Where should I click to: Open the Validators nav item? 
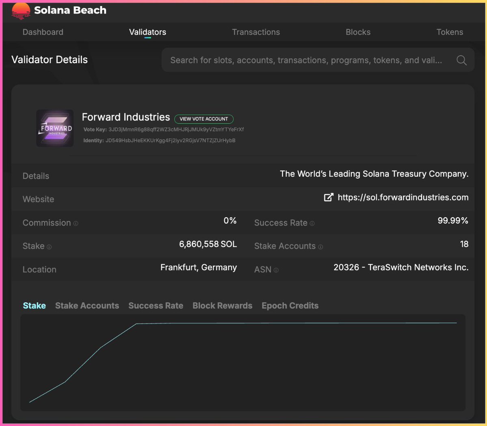147,32
